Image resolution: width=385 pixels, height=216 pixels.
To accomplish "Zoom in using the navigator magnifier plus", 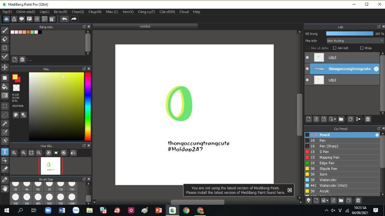I will click(x=24, y=153).
